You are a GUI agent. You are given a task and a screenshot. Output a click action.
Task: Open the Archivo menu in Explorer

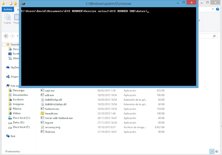click(8, 9)
